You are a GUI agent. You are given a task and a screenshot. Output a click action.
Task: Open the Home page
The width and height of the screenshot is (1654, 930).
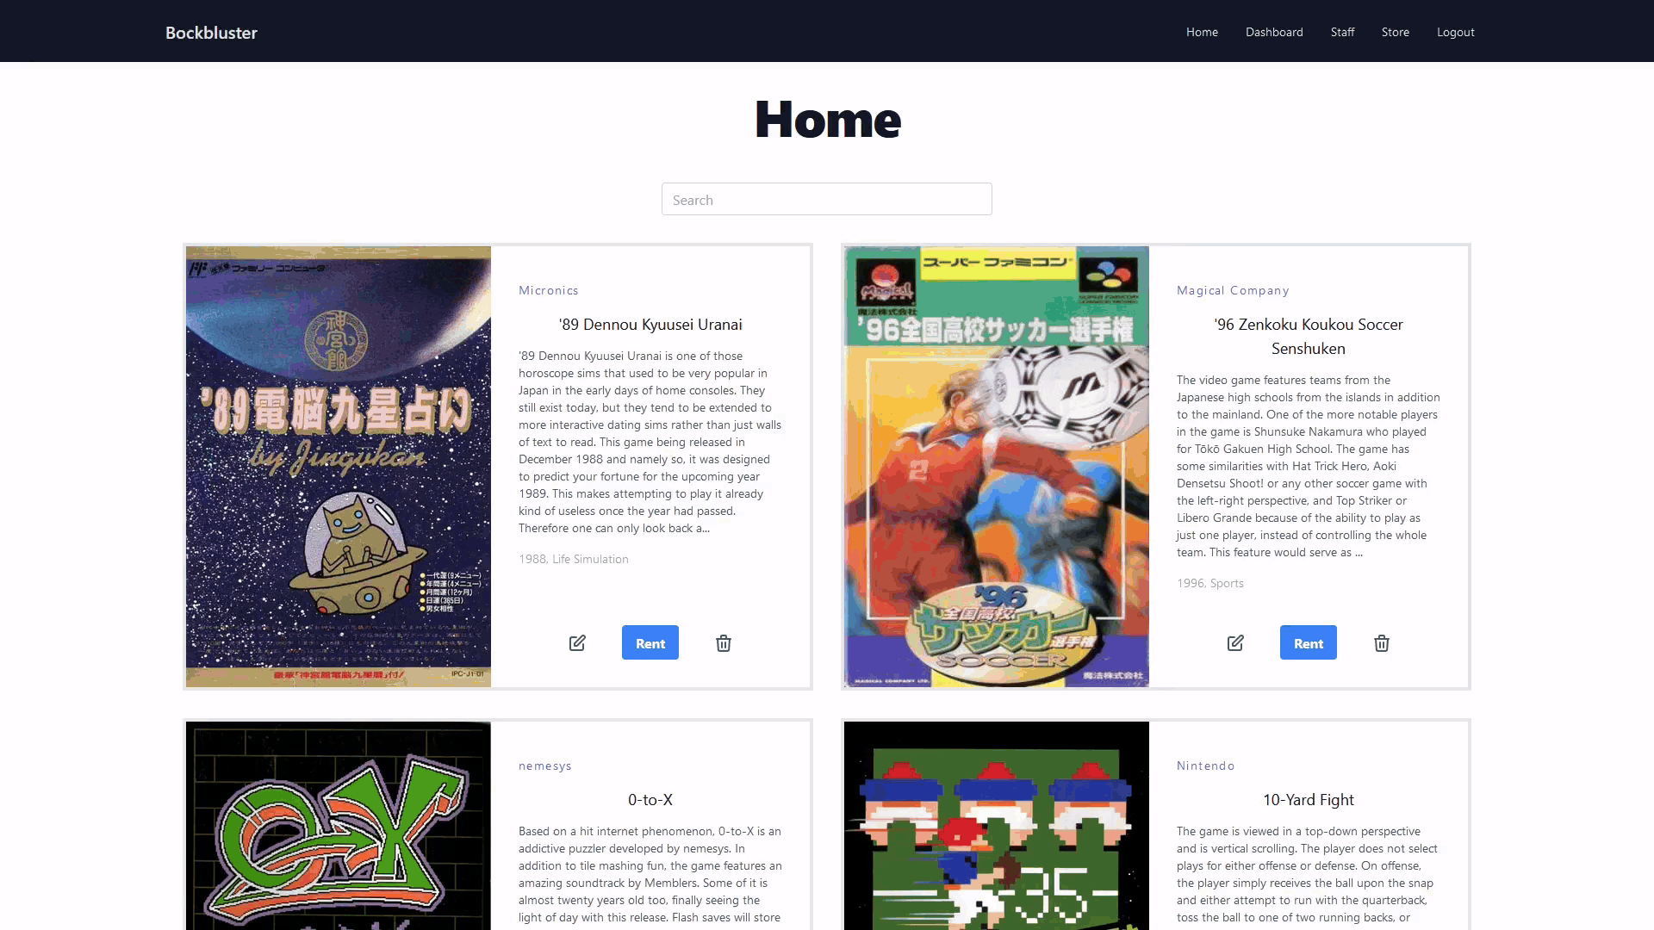tap(1202, 31)
